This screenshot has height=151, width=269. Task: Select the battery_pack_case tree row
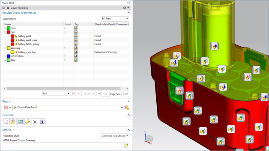click(x=66, y=40)
